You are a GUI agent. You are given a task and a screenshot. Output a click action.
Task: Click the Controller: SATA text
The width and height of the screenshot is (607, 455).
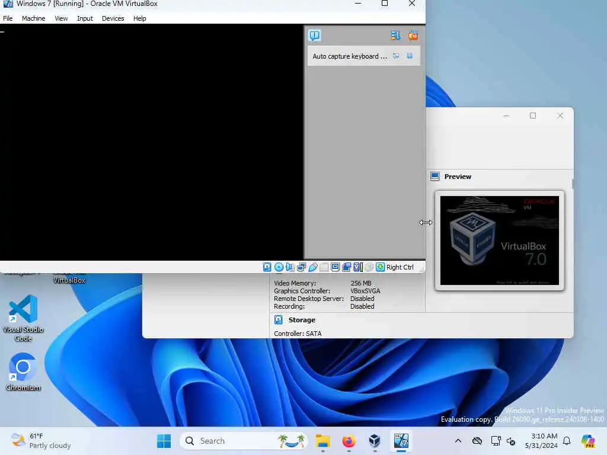pyautogui.click(x=298, y=334)
